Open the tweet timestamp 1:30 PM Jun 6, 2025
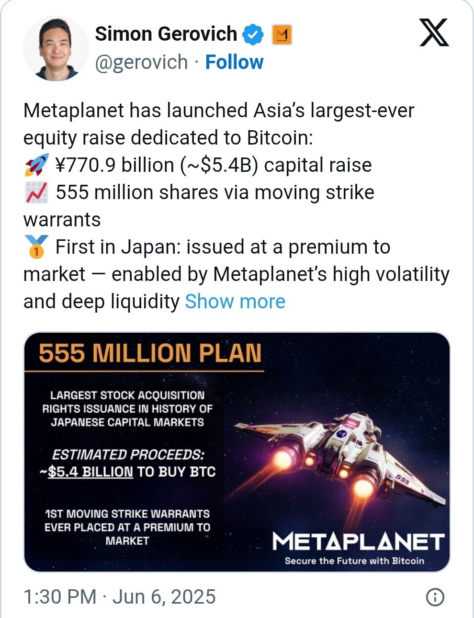This screenshot has height=618, width=474. pos(120,597)
